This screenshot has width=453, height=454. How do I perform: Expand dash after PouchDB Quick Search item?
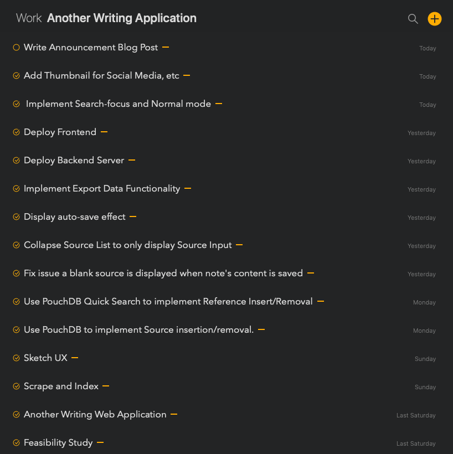(321, 301)
